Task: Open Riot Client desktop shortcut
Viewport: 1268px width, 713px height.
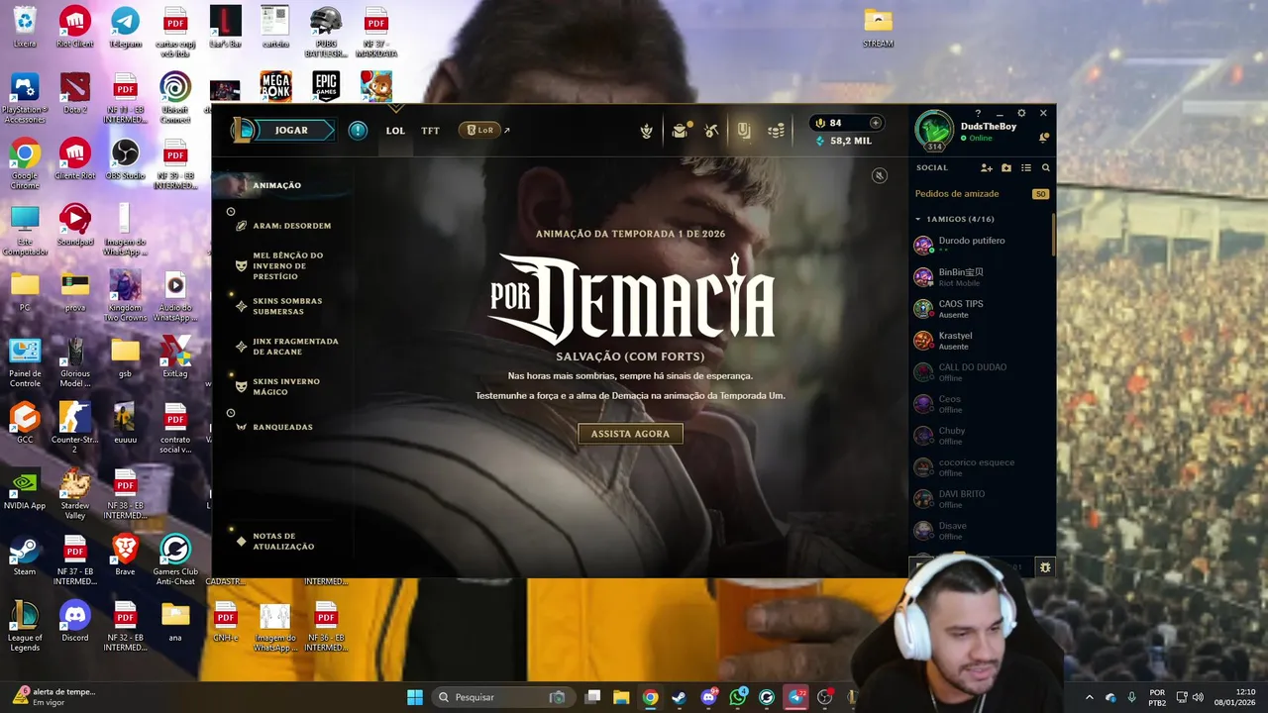Action: coord(74,27)
